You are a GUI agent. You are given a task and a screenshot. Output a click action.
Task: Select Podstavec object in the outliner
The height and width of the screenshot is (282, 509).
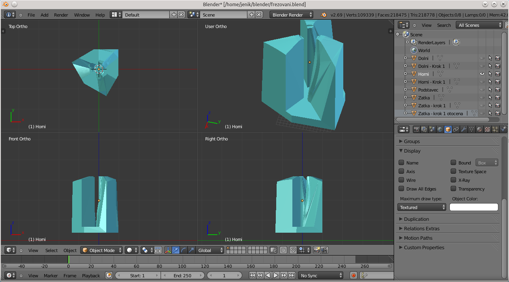[x=428, y=90]
